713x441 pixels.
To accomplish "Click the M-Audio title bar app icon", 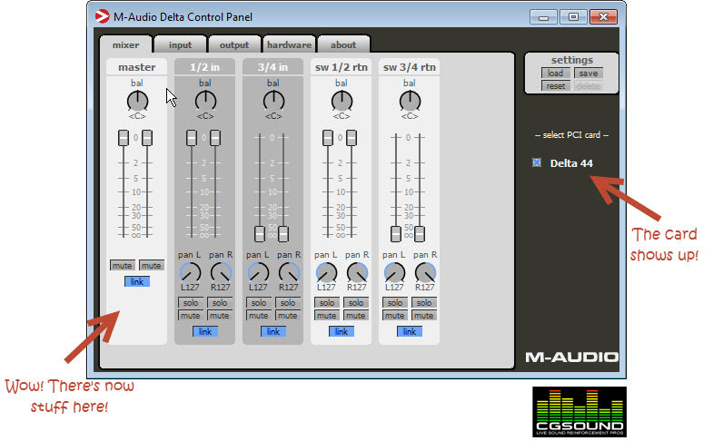I will click(102, 16).
